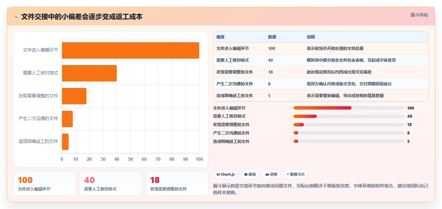Click the chart y-axis label 造成明确返工的文件
Image resolution: width=442 pixels, height=209 pixels.
pos(38,141)
